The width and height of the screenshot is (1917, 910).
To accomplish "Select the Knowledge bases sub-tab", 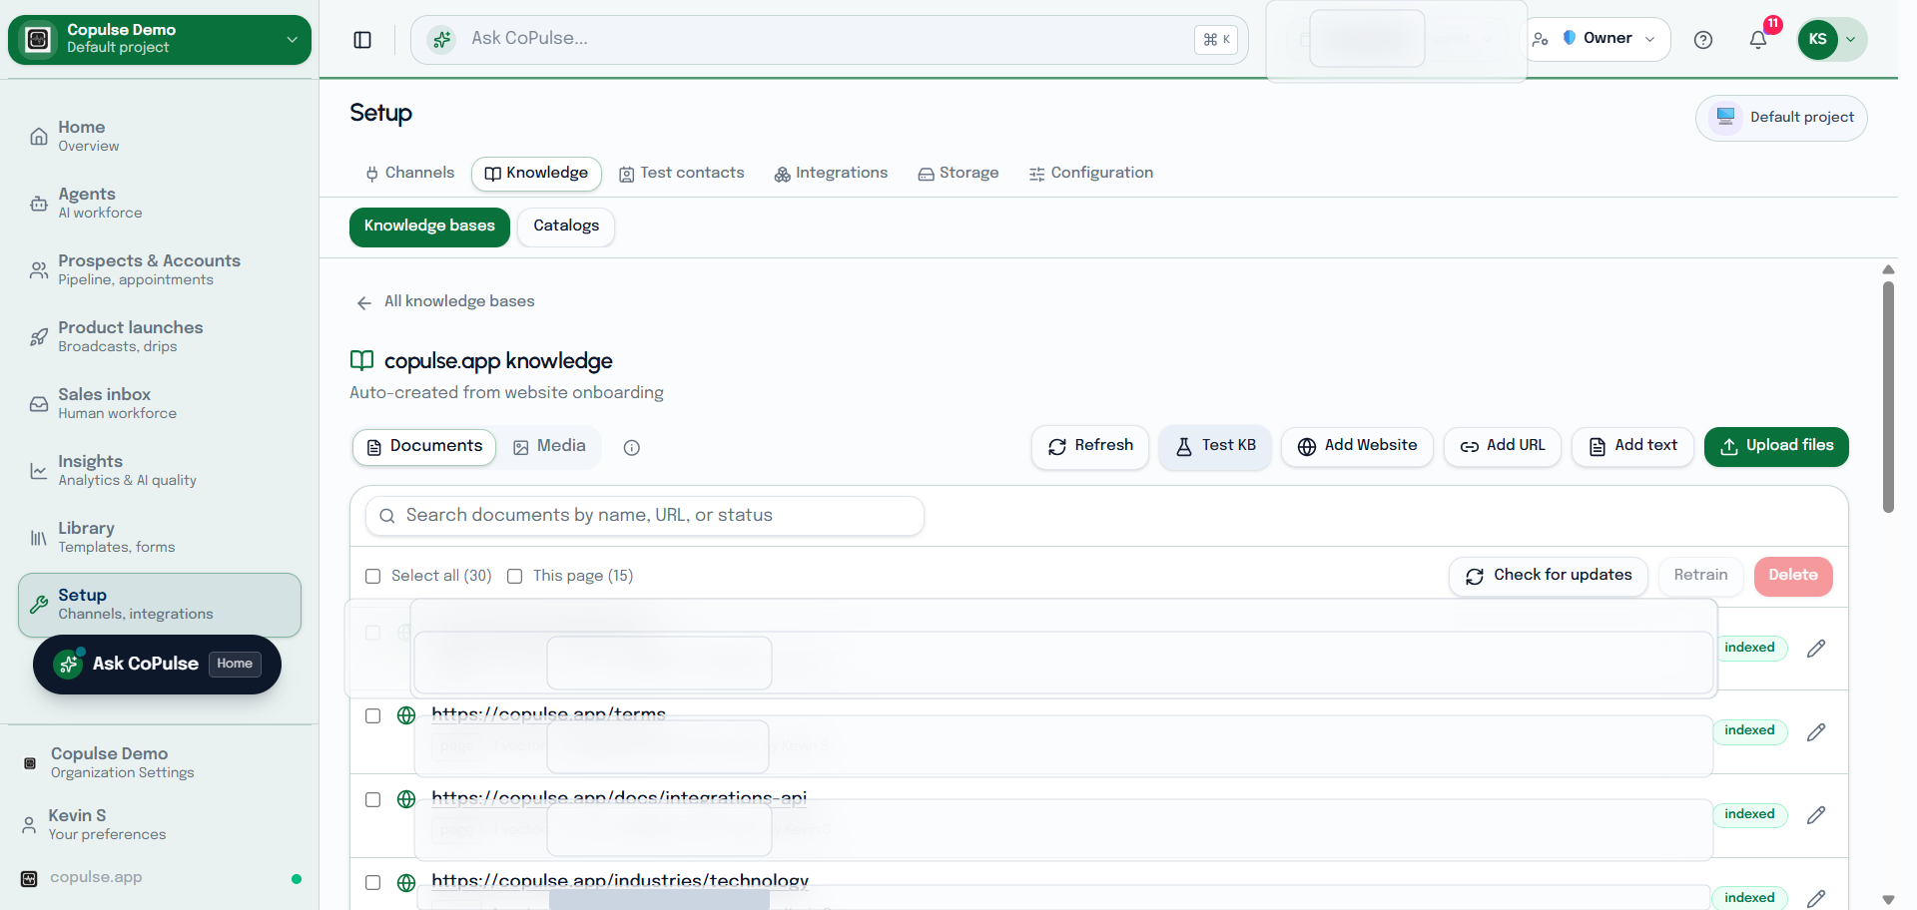I will [x=429, y=227].
